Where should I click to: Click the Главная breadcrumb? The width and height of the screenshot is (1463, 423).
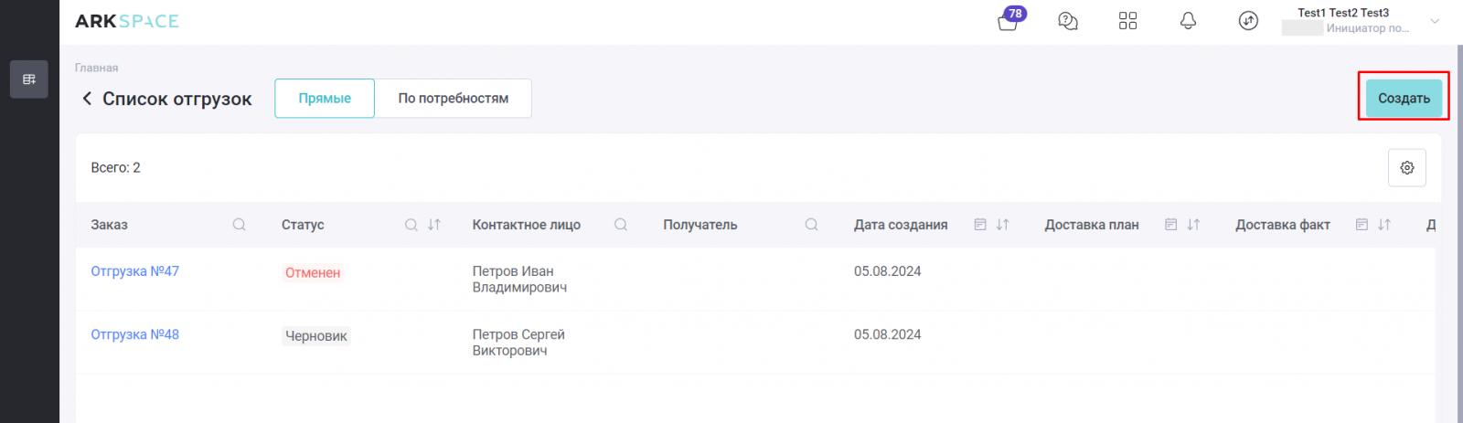coord(96,68)
